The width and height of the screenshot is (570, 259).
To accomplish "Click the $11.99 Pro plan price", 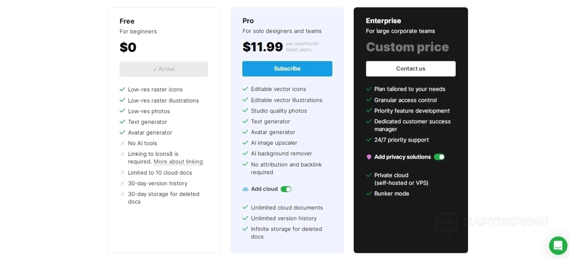I will point(263,47).
